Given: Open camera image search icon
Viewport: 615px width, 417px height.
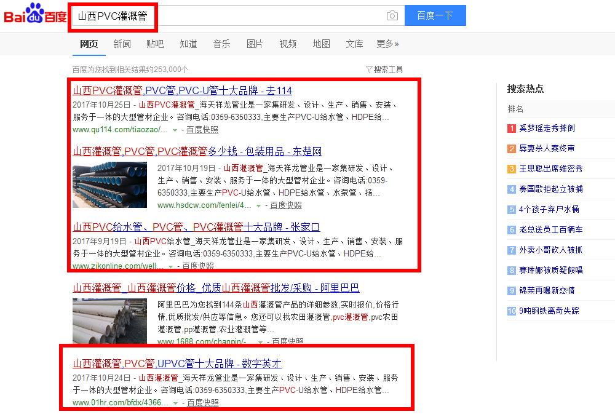Looking at the screenshot, I should (x=392, y=16).
